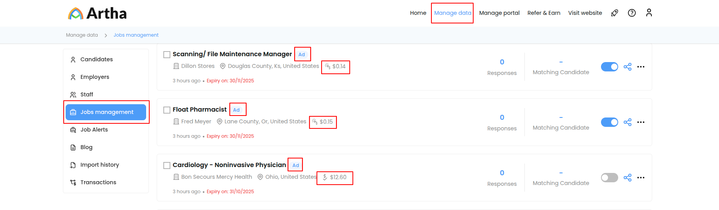Open more options for Float Pharmacist
Image resolution: width=719 pixels, height=210 pixels.
(x=641, y=122)
